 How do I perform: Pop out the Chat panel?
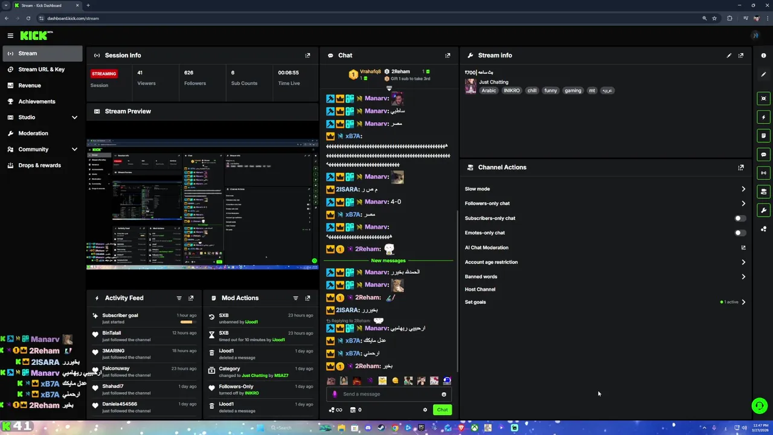tap(447, 55)
